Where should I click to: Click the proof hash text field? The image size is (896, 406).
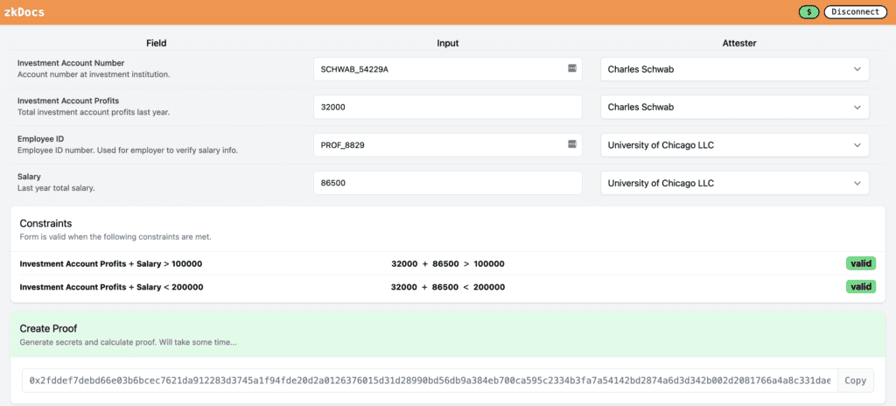pyautogui.click(x=429, y=381)
